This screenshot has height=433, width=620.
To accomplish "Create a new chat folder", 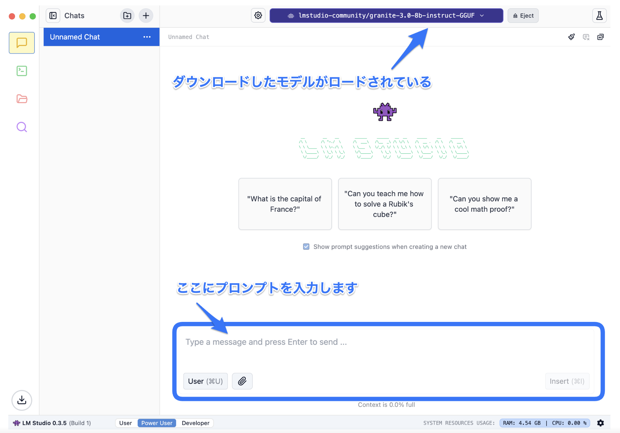I will [x=127, y=16].
